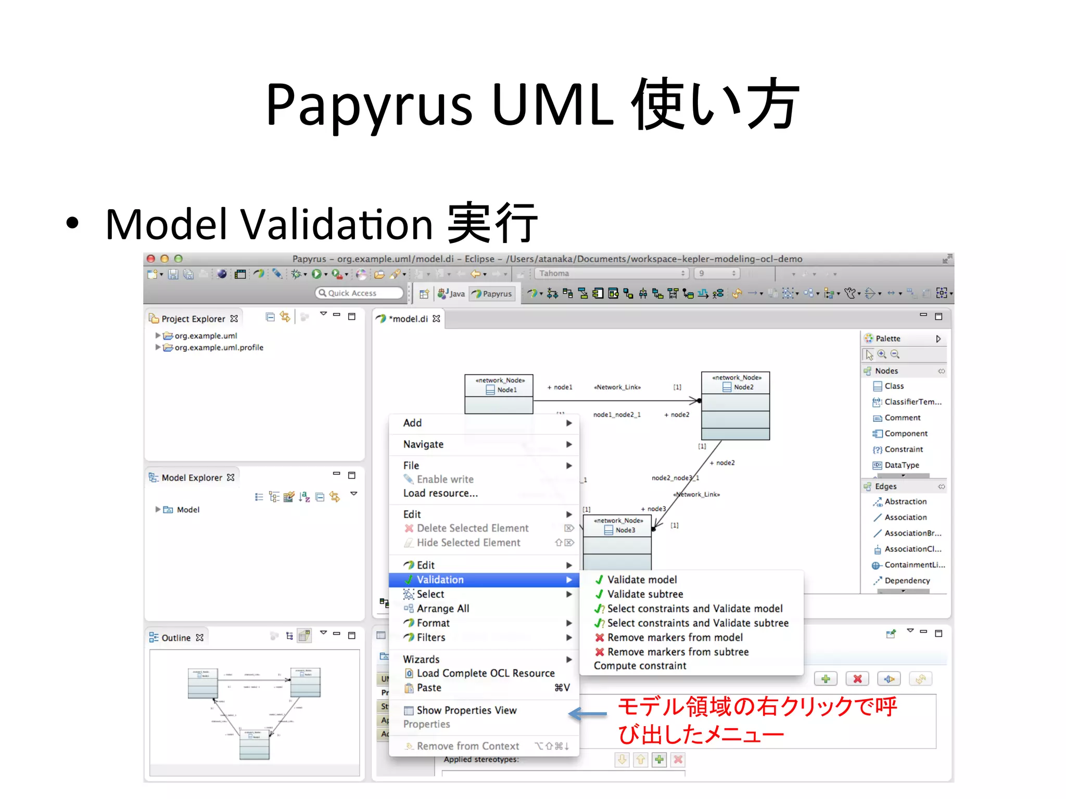Click Collapse All icon in Project Explorer
Image resolution: width=1066 pixels, height=799 pixels.
(x=270, y=317)
